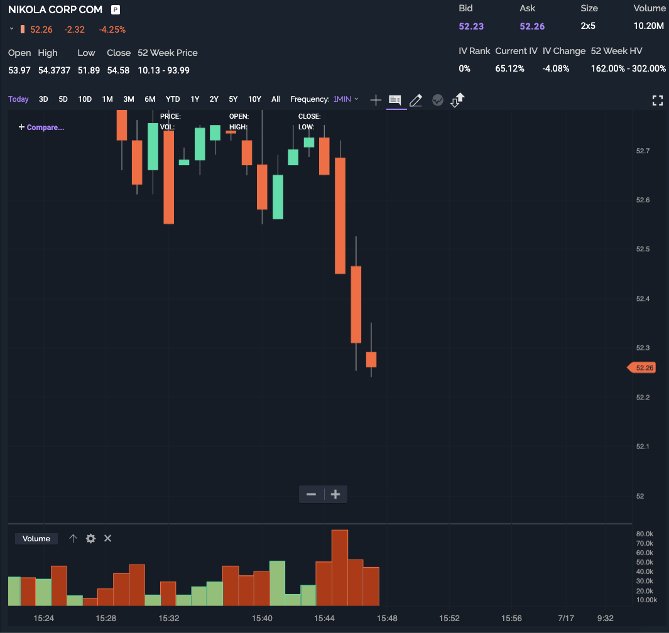This screenshot has height=633, width=669.
Task: Click the 0% IV Rank value
Action: 464,68
